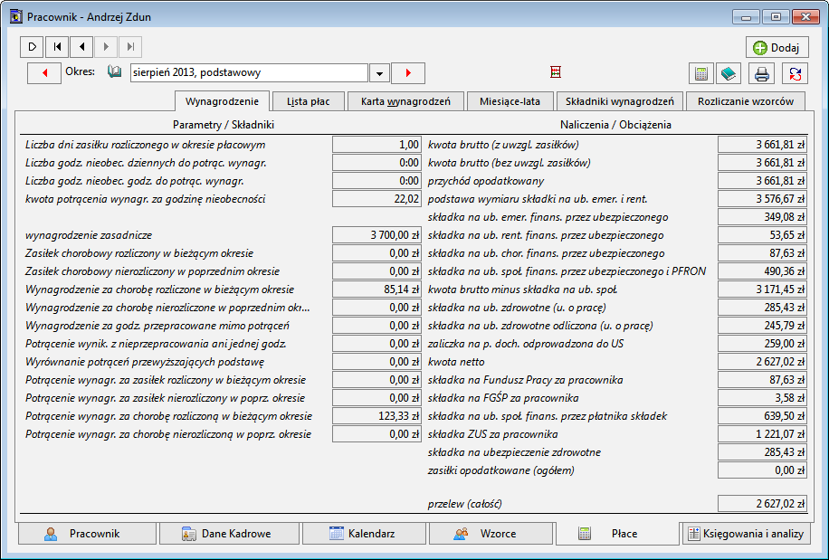The width and height of the screenshot is (829, 560).
Task: Click the podstawa wymiaru składki value 3 576,67 zł
Action: [x=762, y=199]
